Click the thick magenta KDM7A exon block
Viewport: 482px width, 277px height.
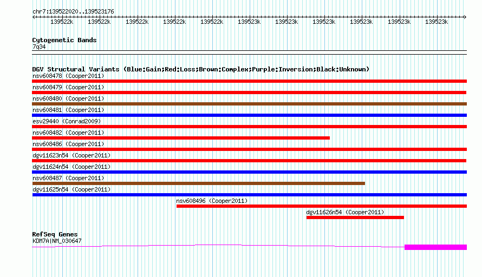[435, 247]
